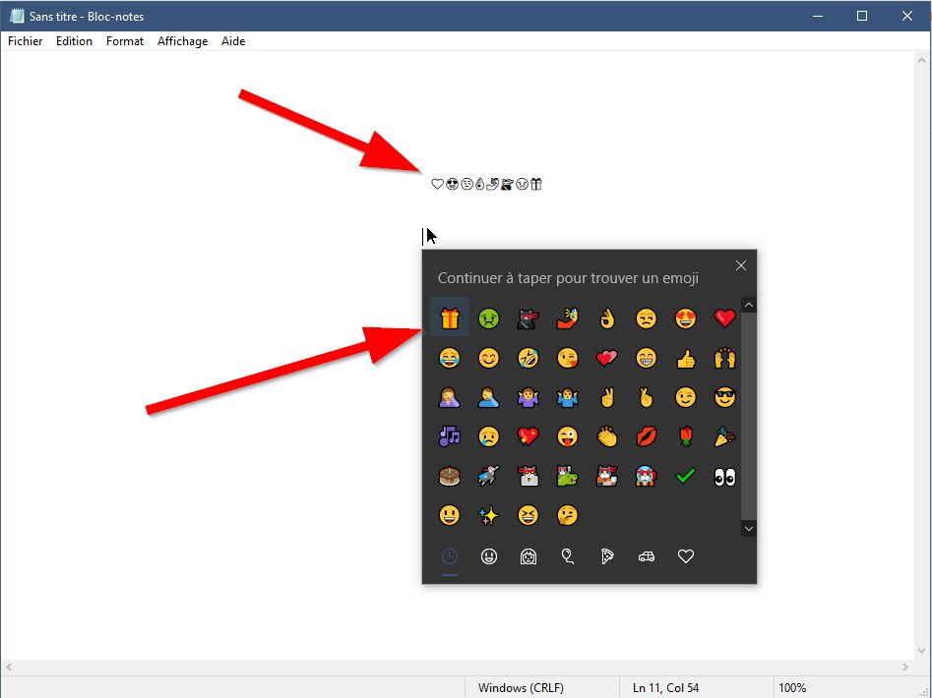Open the Edition menu
Viewport: 932px width, 698px height.
click(74, 41)
